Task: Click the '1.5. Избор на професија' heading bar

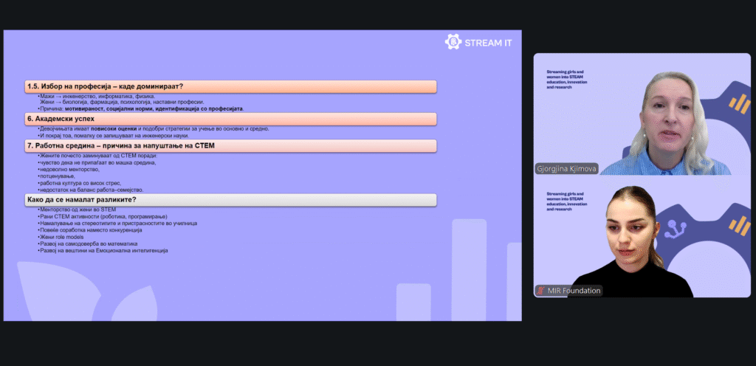Action: (230, 86)
